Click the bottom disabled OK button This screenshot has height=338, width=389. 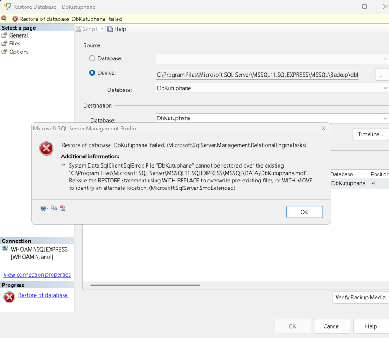pyautogui.click(x=292, y=326)
